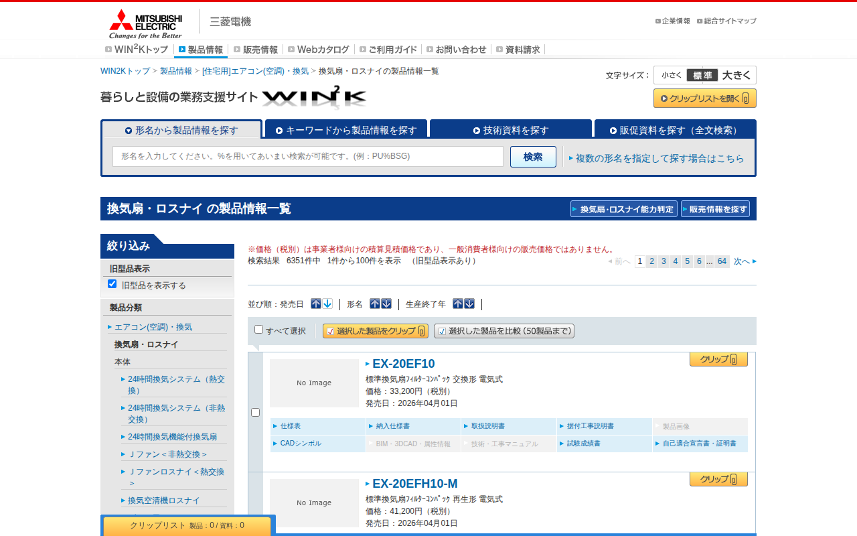The width and height of the screenshot is (857, 536).
Task: Click the Mitsubishi Electric logo
Action: tap(145, 23)
